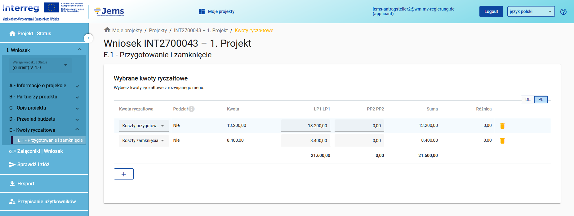Open the język polski language dropdown

531,11
